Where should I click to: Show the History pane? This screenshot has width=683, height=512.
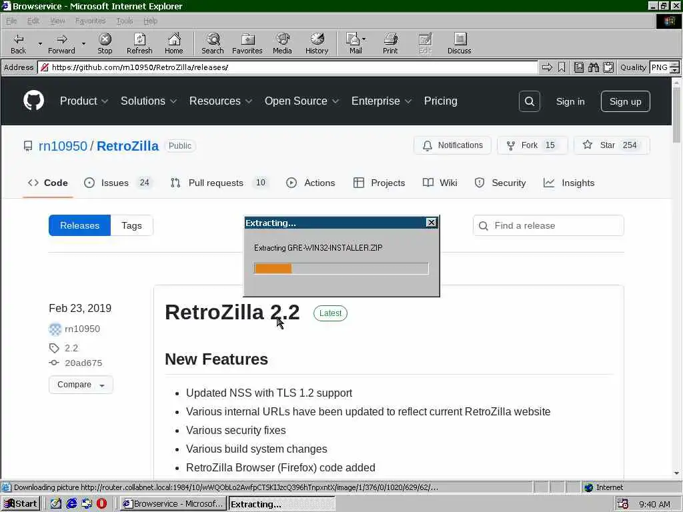click(x=317, y=43)
